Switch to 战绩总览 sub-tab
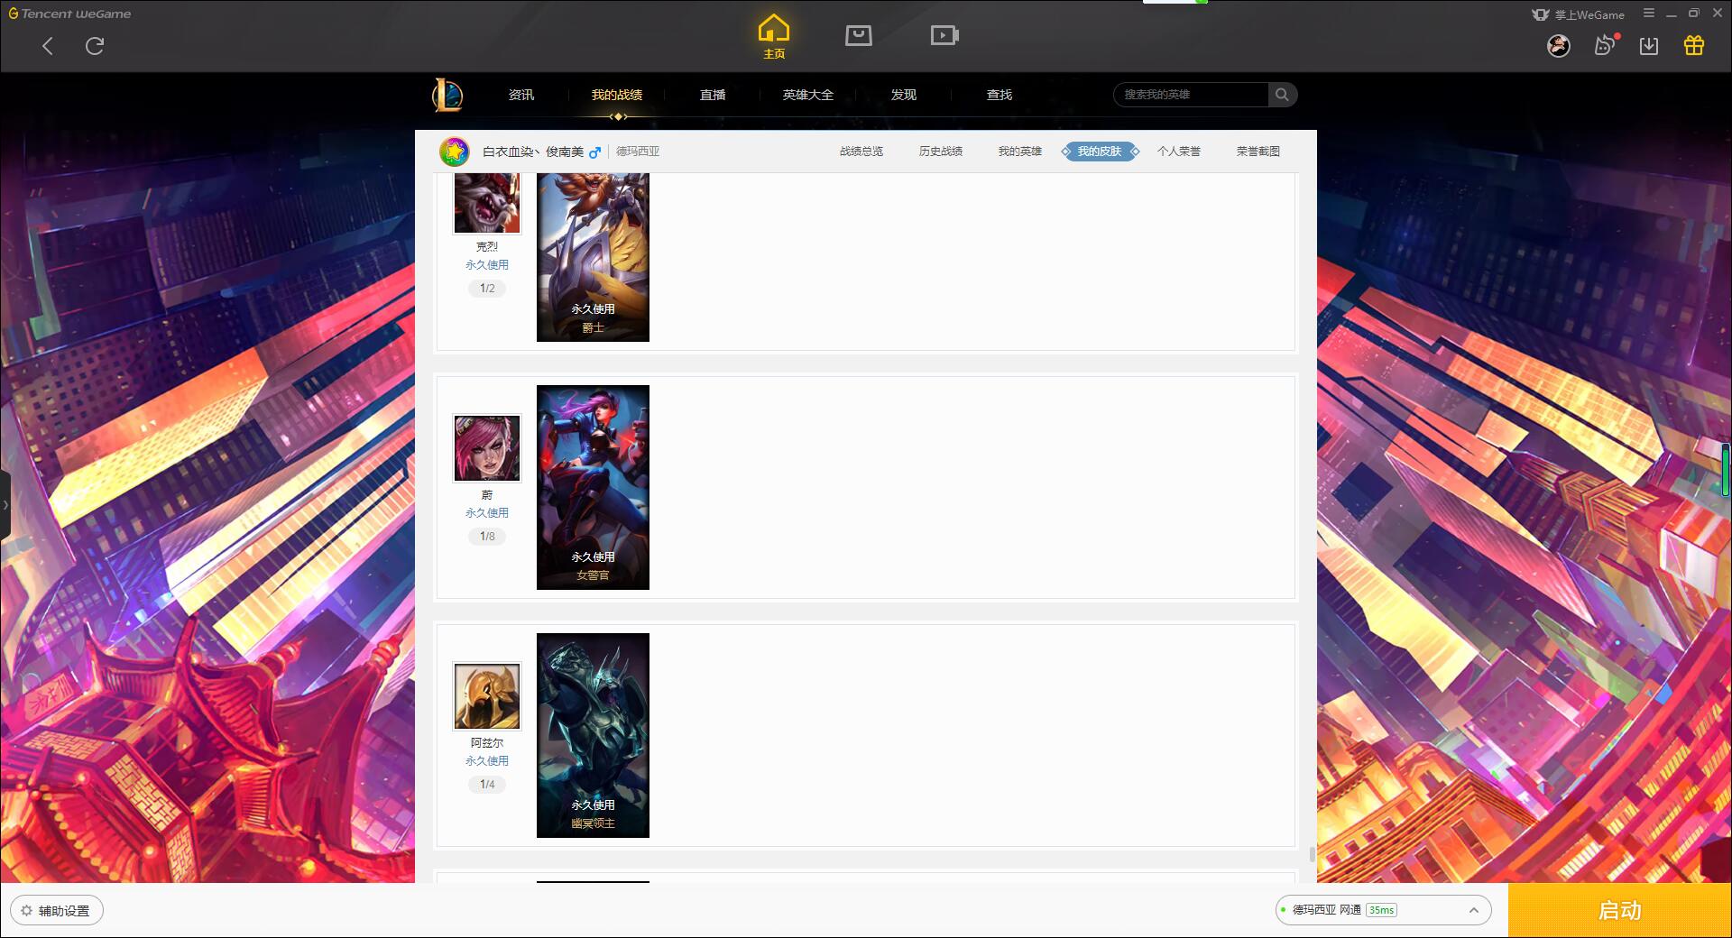1732x938 pixels. click(x=861, y=152)
